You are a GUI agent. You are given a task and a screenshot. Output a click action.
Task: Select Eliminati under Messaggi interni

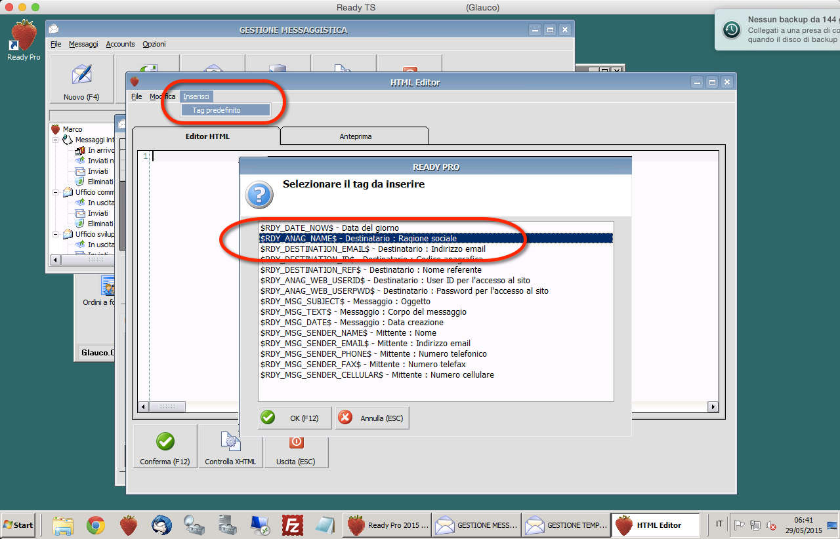click(x=94, y=182)
